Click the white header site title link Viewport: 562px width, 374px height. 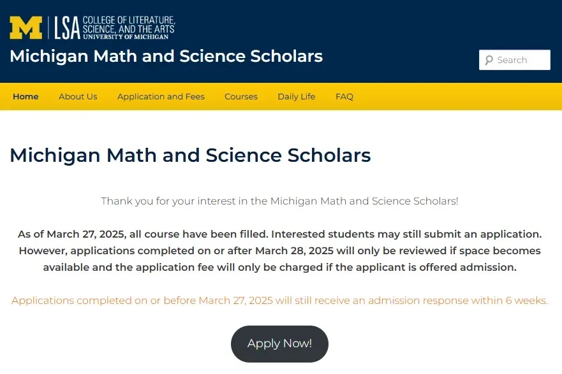(166, 56)
